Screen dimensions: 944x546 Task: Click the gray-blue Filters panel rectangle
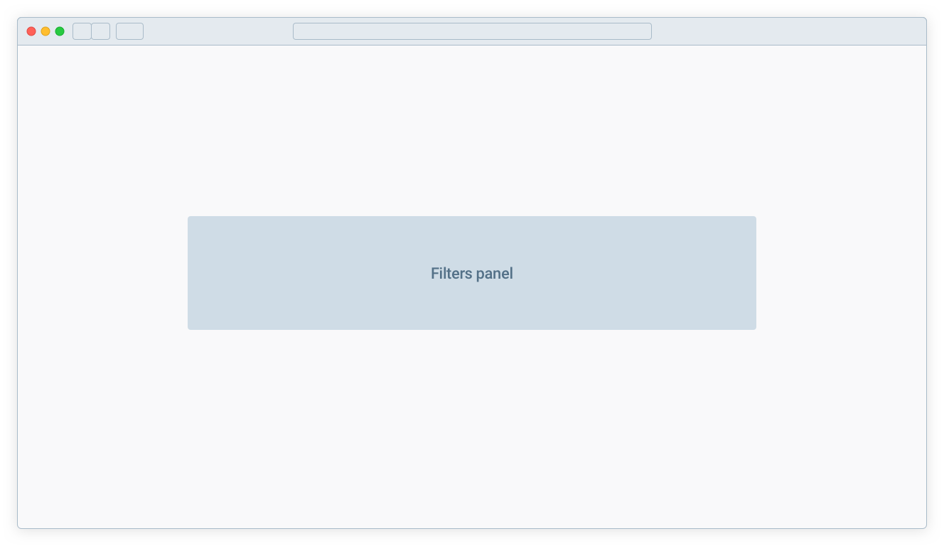point(472,273)
